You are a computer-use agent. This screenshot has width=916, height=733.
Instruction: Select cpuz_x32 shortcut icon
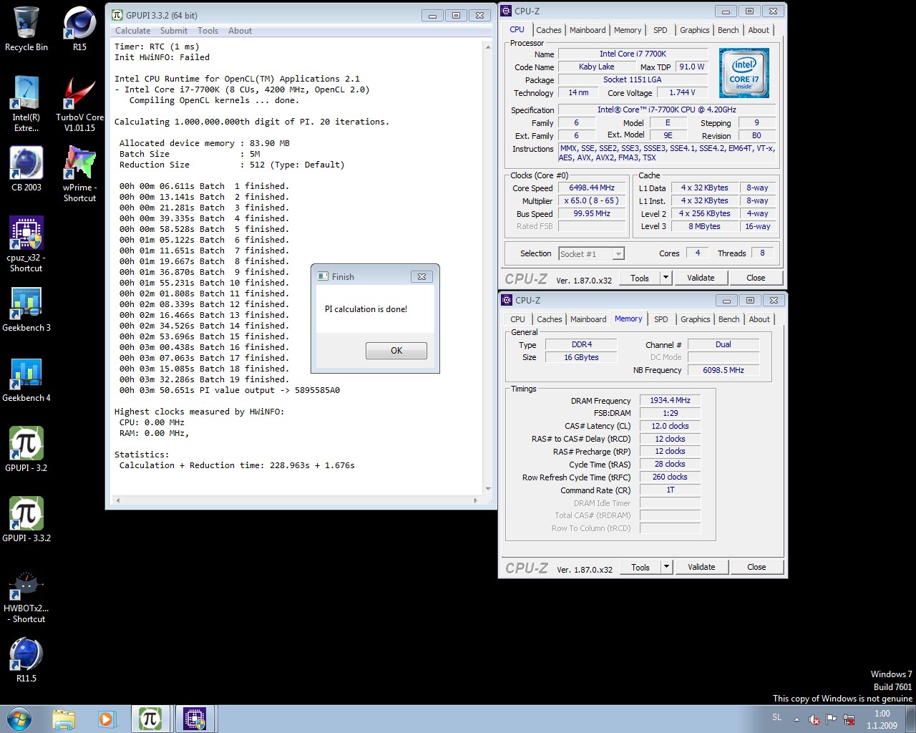tap(26, 244)
